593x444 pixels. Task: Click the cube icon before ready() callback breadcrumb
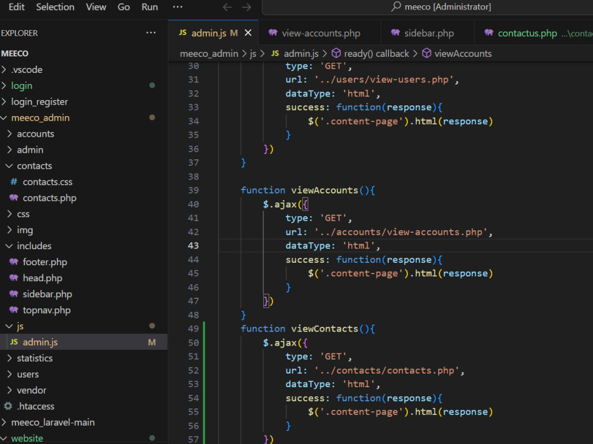(336, 53)
